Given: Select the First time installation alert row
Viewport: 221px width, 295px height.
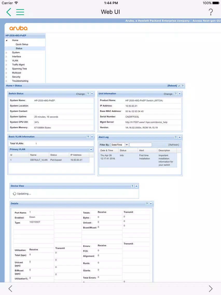Looking at the screenshot, I should click(138, 160).
